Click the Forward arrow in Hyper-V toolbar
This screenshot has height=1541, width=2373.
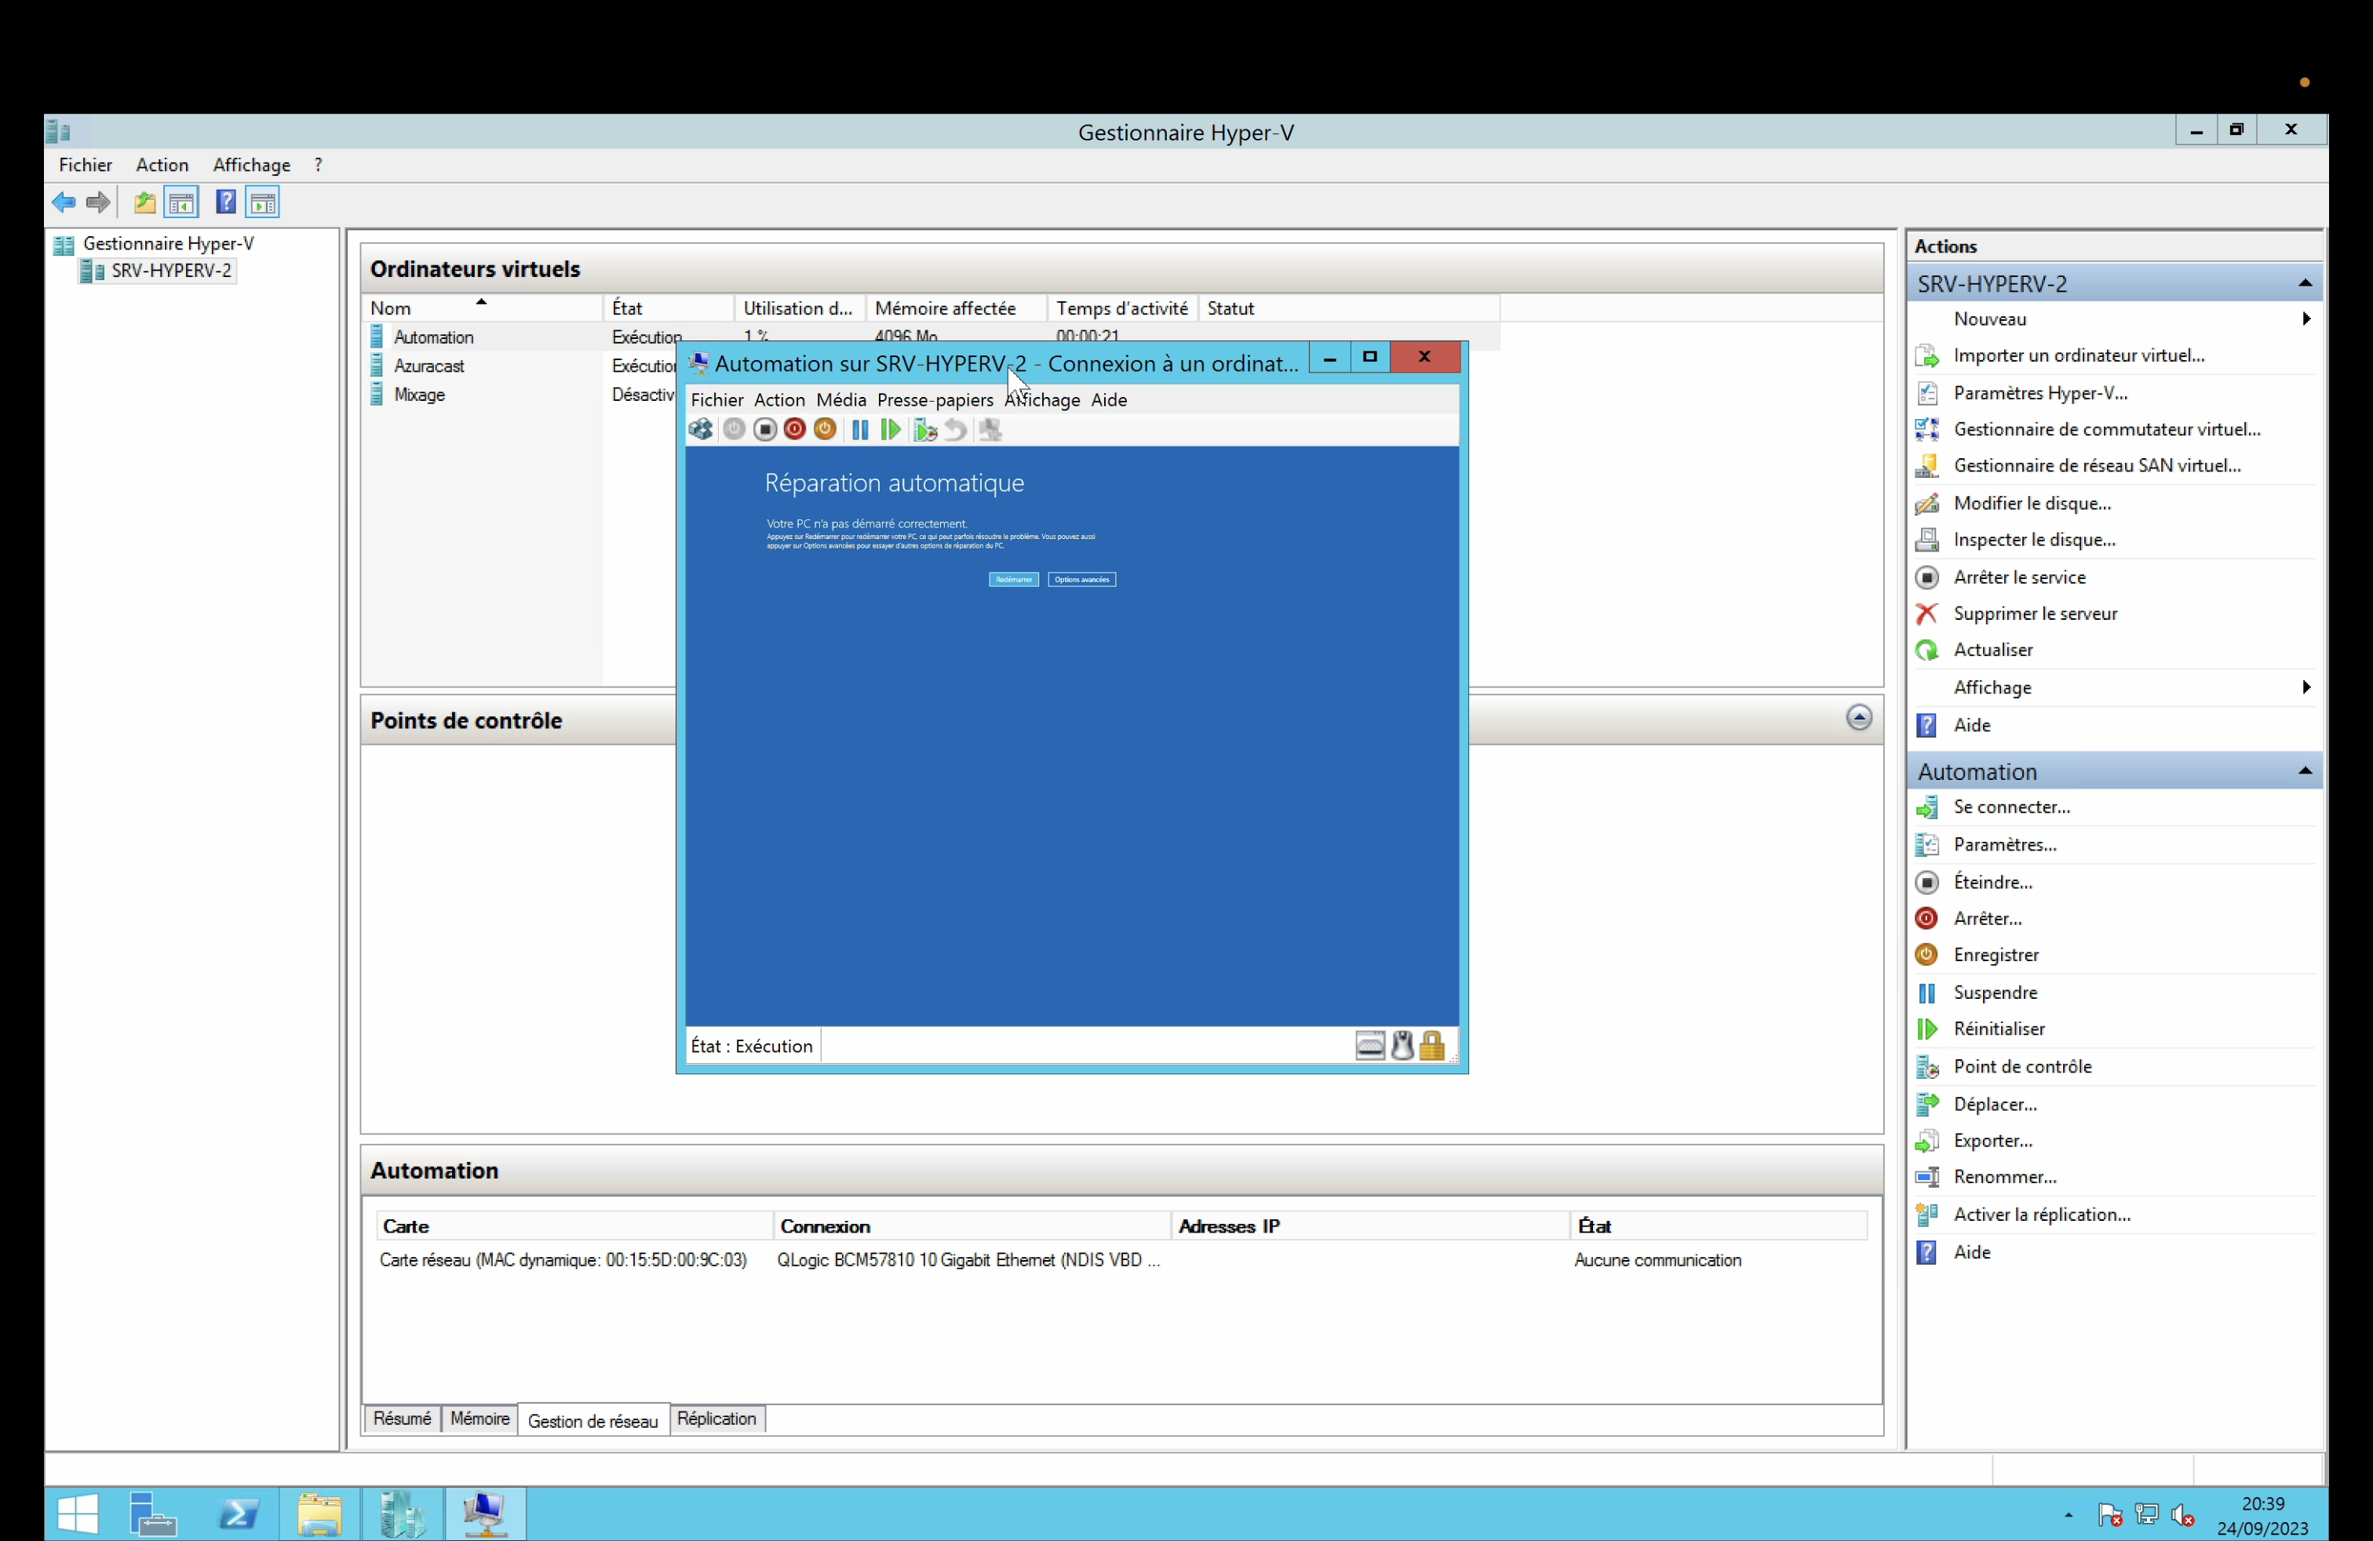point(98,202)
